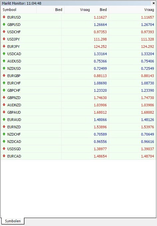Image resolution: width=157 pixels, height=226 pixels.
Task: Click the EURAUD ask price 1.48126
Action: (x=147, y=120)
